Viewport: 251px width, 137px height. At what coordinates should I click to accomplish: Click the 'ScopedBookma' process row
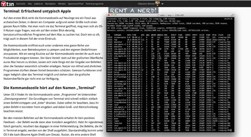coord(169,102)
